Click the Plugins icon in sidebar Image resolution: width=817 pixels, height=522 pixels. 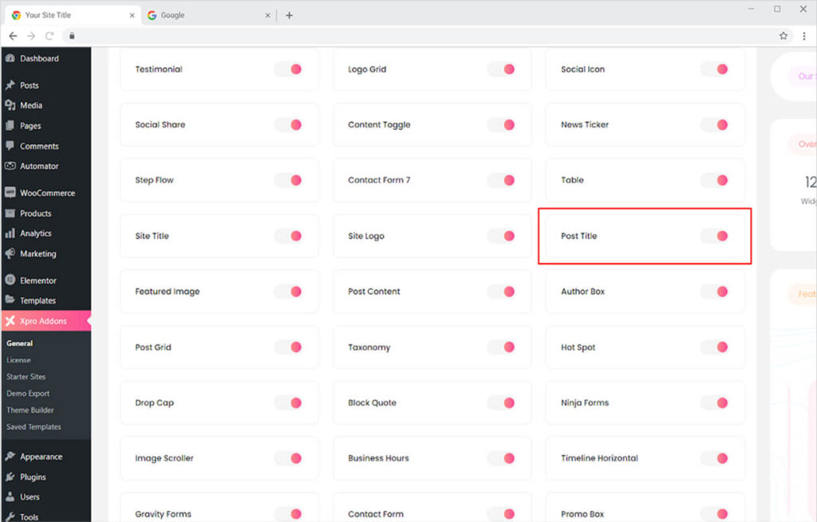coord(10,477)
